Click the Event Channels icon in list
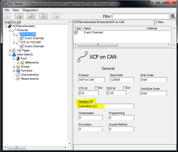 (x=76, y=33)
